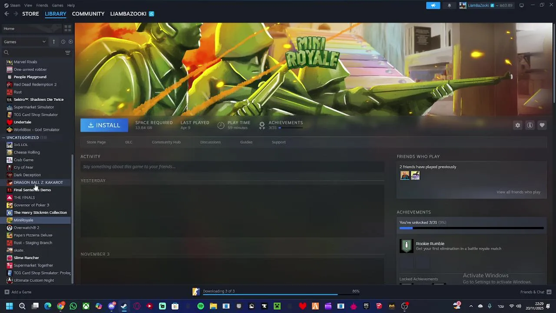This screenshot has width=556, height=313.
Task: Select Overwatch 2 in the library
Action: coord(26,227)
